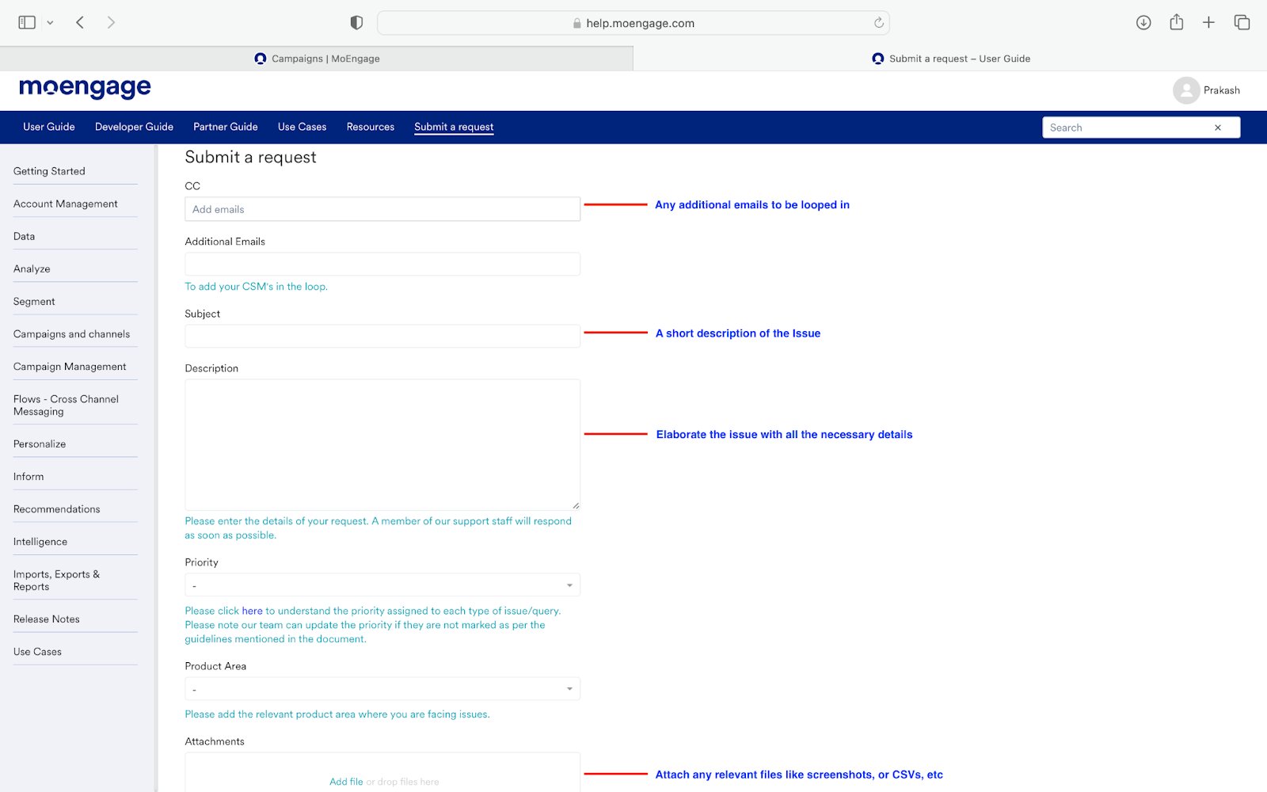Open the Personalize sidebar section
Screen dimensions: 1267x792
(x=40, y=444)
